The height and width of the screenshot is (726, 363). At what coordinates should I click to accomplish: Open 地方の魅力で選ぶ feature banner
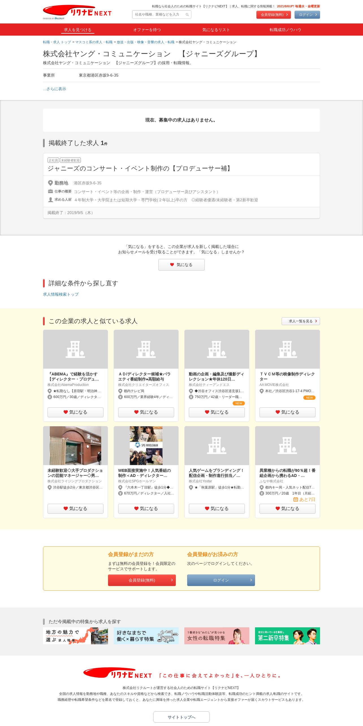click(x=75, y=636)
